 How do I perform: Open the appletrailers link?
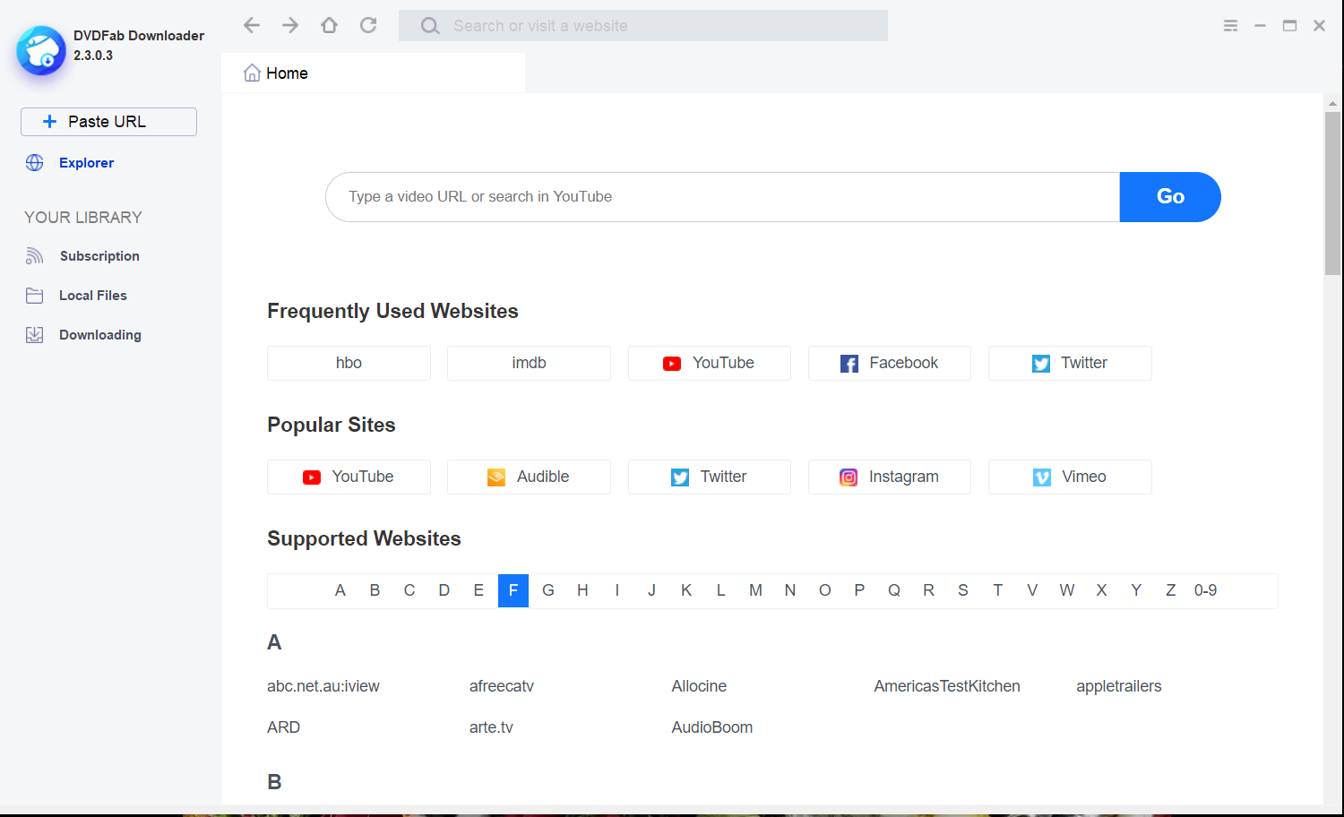[1119, 686]
